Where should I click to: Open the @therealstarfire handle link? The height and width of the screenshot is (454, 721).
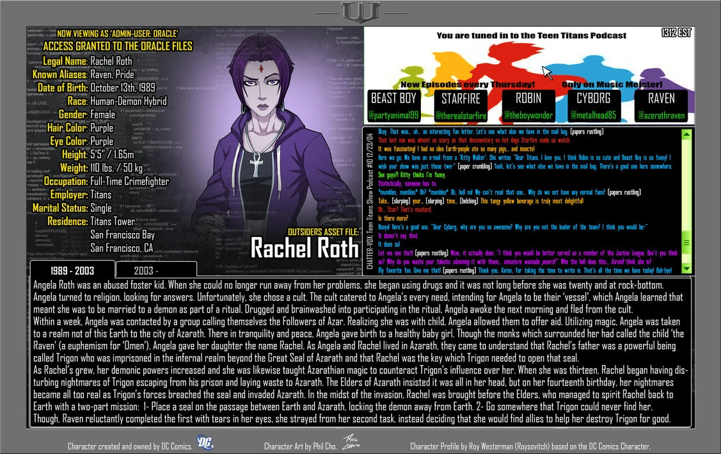click(461, 115)
